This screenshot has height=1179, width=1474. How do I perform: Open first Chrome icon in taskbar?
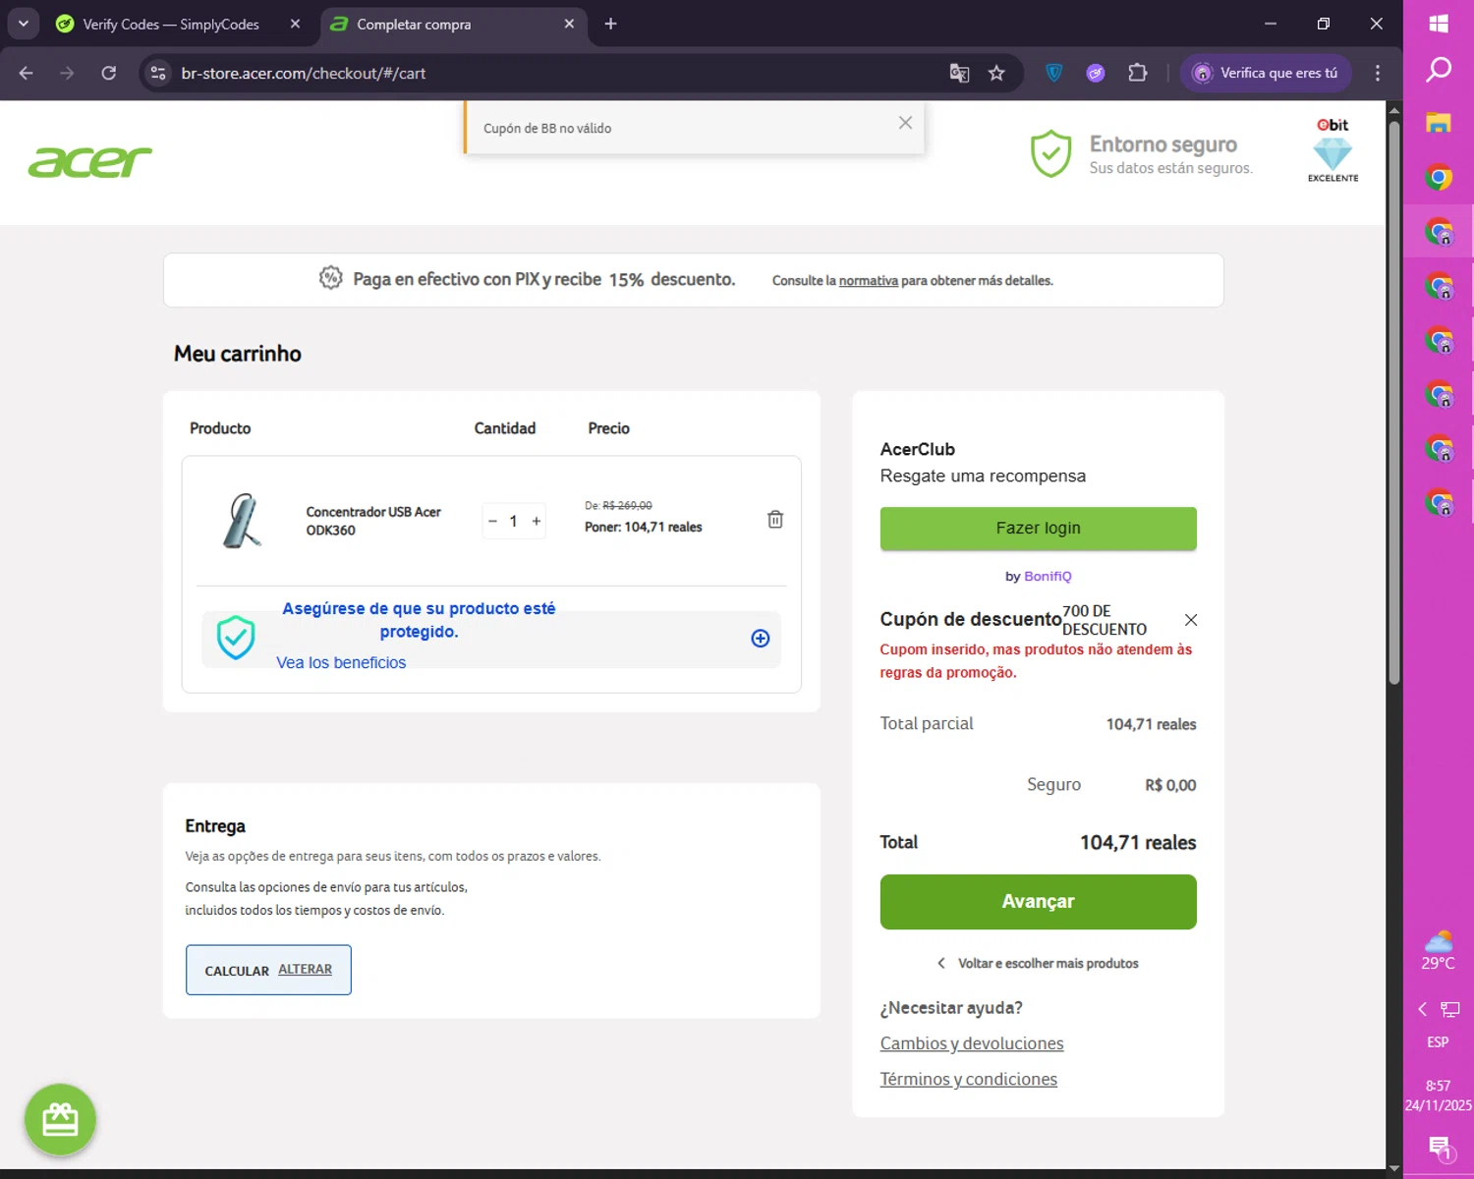click(1439, 178)
